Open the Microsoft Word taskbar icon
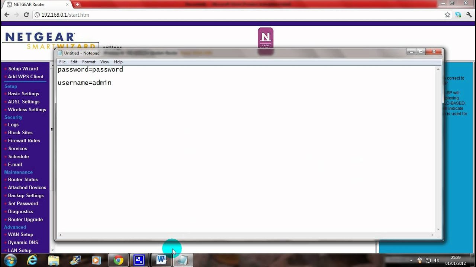This screenshot has height=267, width=476. (161, 260)
